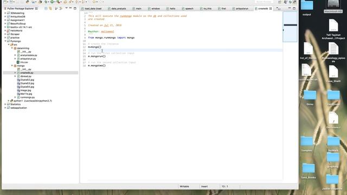Select Macintosh HD desktop icon
Screen dimensions: 347x195
333,6
